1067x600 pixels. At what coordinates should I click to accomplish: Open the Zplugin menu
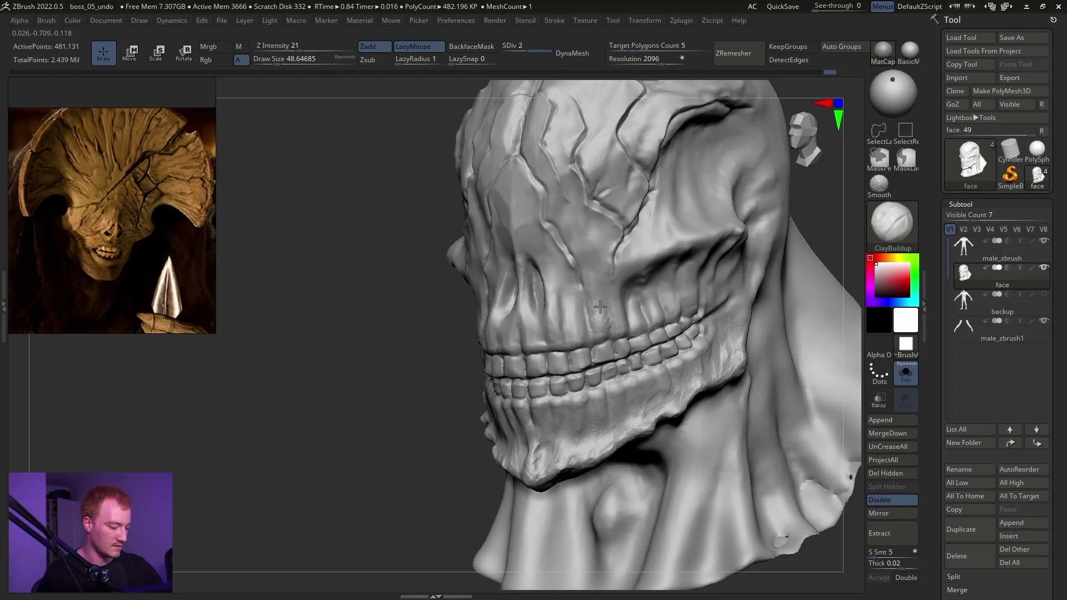click(682, 20)
